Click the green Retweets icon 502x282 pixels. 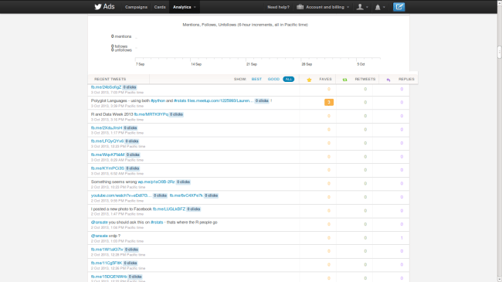[344, 80]
